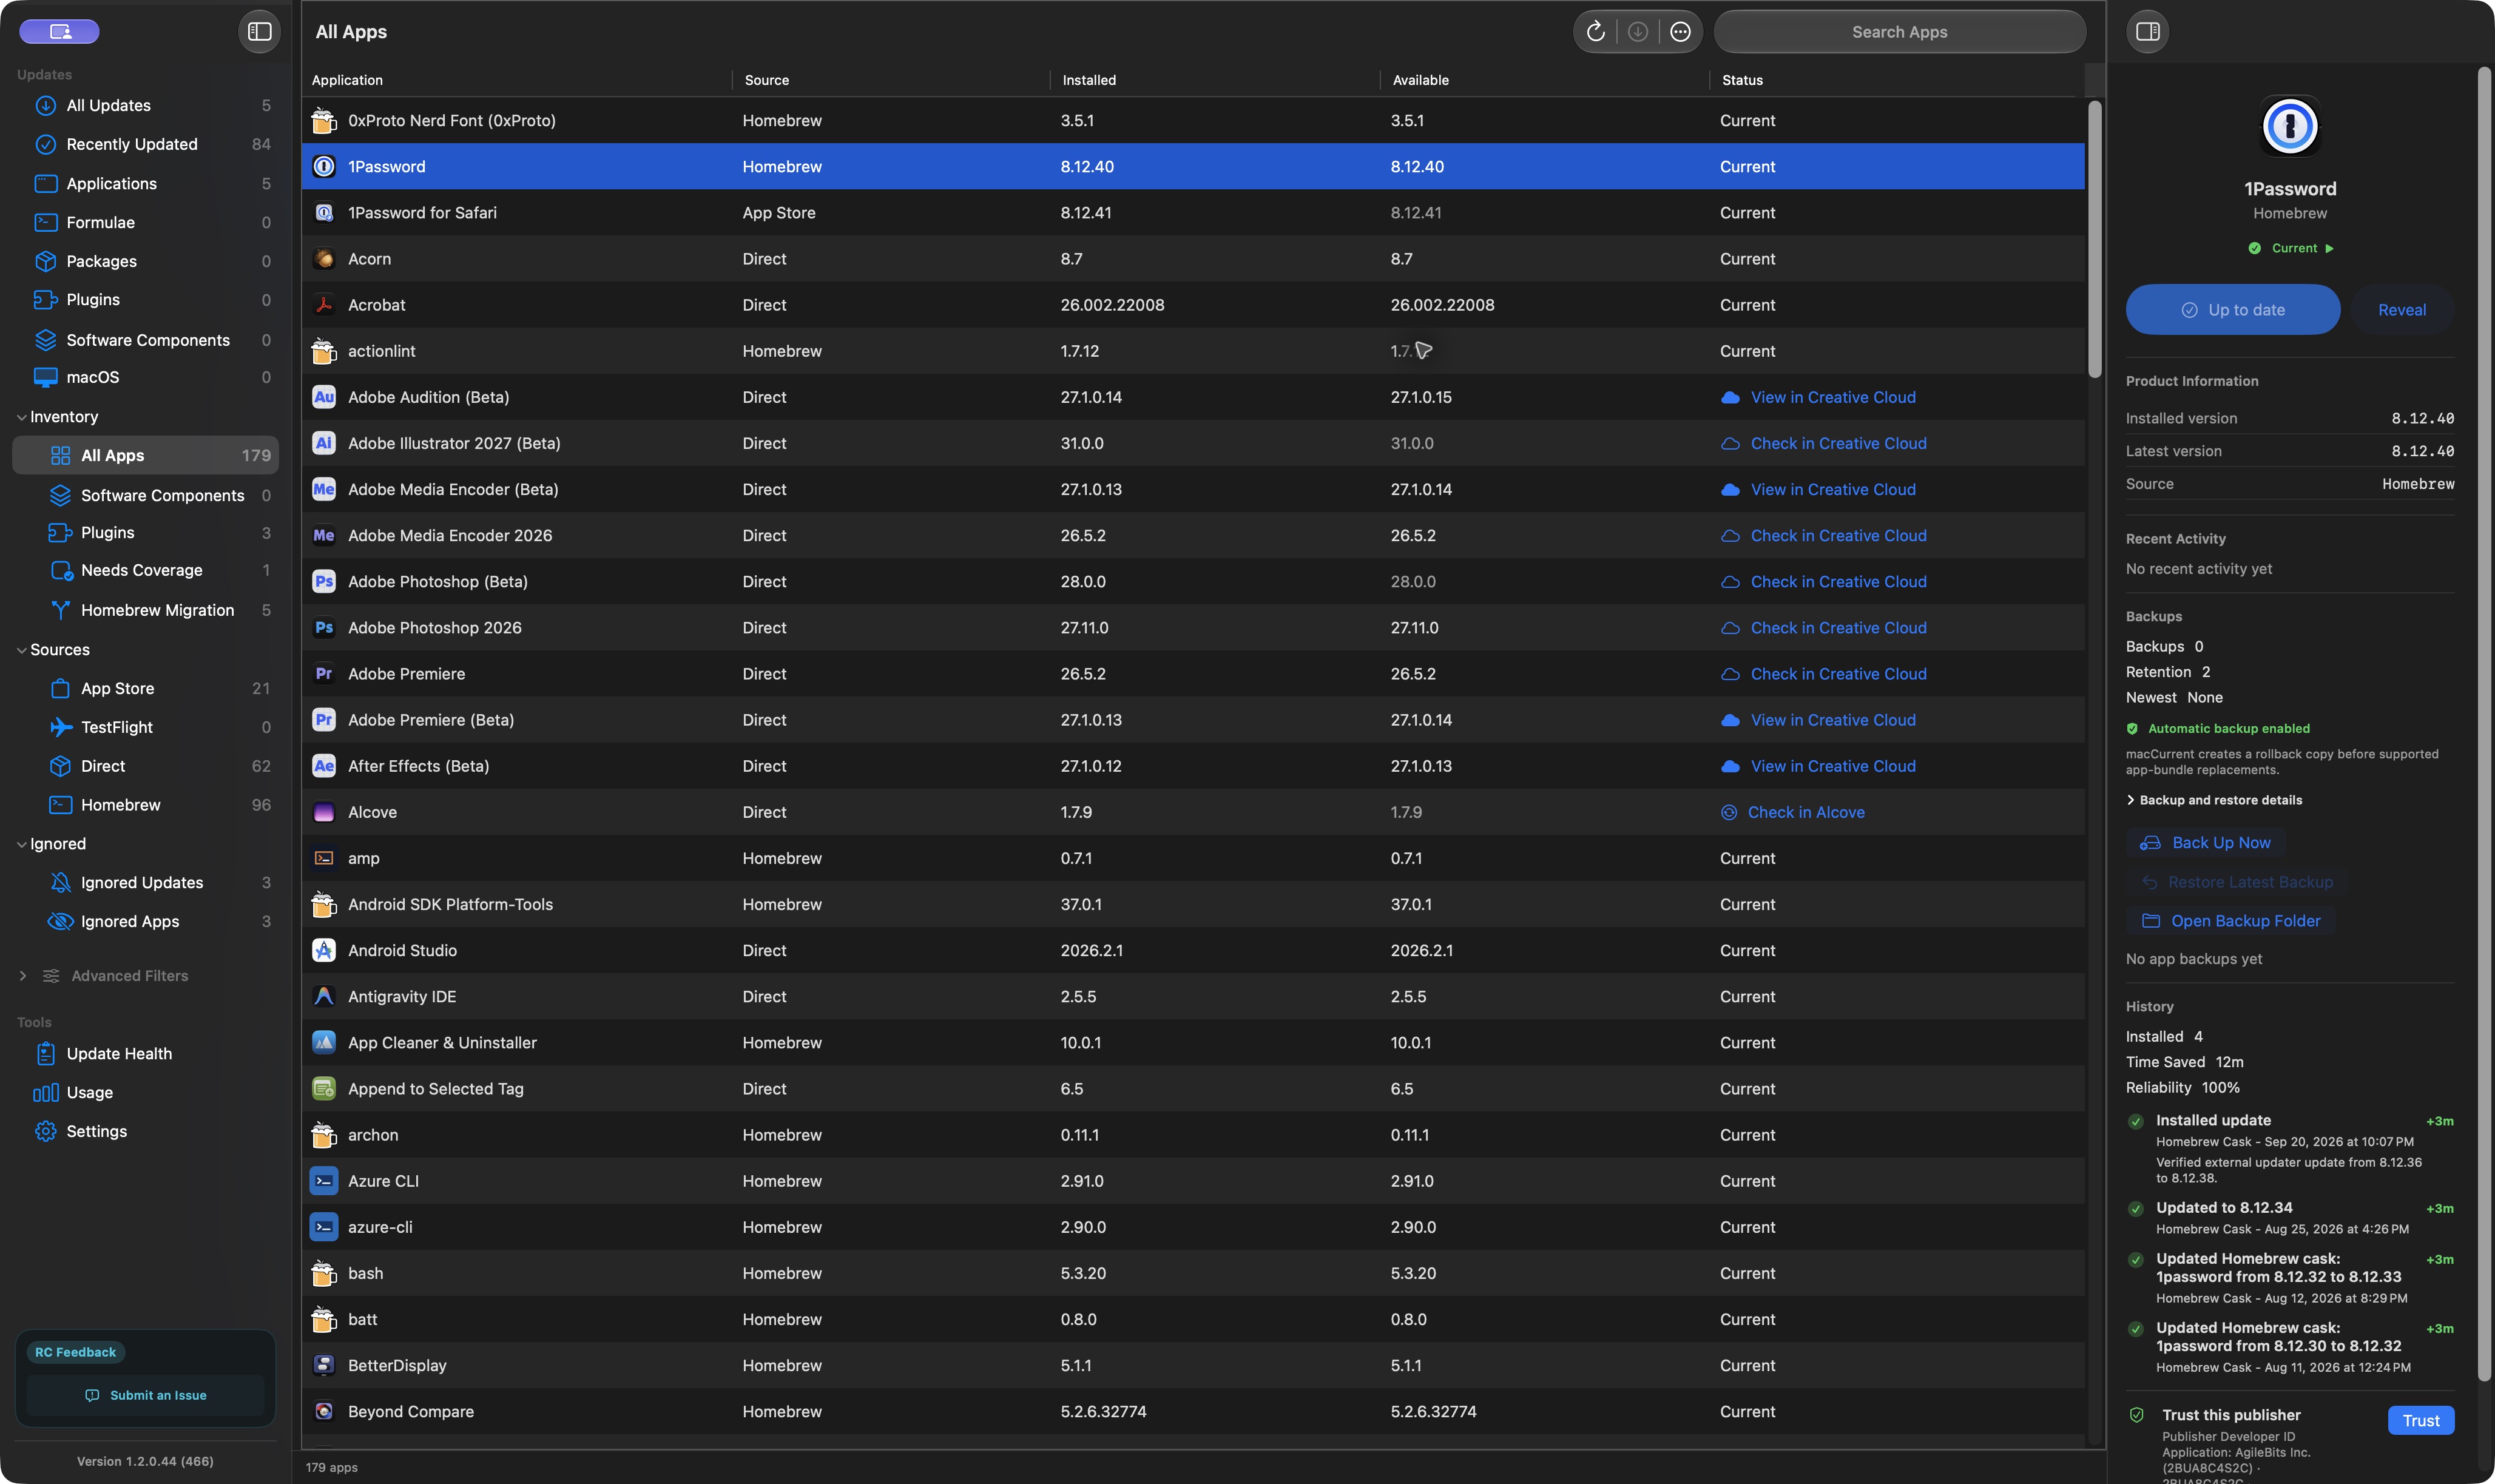Image resolution: width=2495 pixels, height=1484 pixels.
Task: Click the Android Studio row icon
Action: point(323,950)
